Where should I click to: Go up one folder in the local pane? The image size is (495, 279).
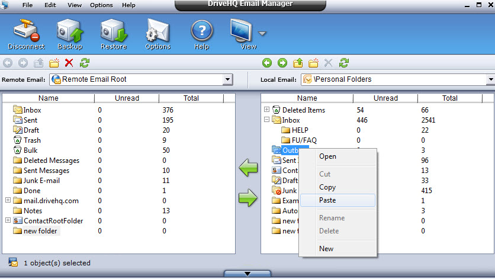pos(298,63)
